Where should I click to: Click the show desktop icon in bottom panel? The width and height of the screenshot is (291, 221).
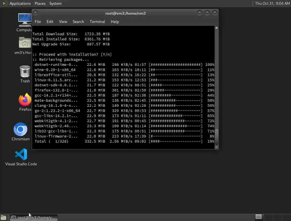(3, 218)
